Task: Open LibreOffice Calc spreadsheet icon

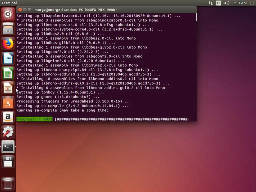Action: [x=8, y=73]
